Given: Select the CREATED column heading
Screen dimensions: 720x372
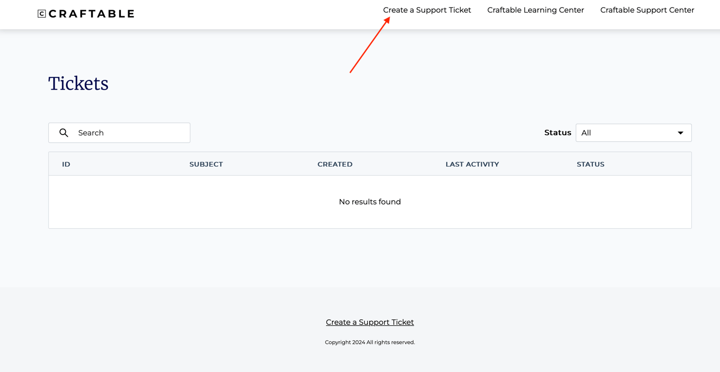Looking at the screenshot, I should coord(335,164).
